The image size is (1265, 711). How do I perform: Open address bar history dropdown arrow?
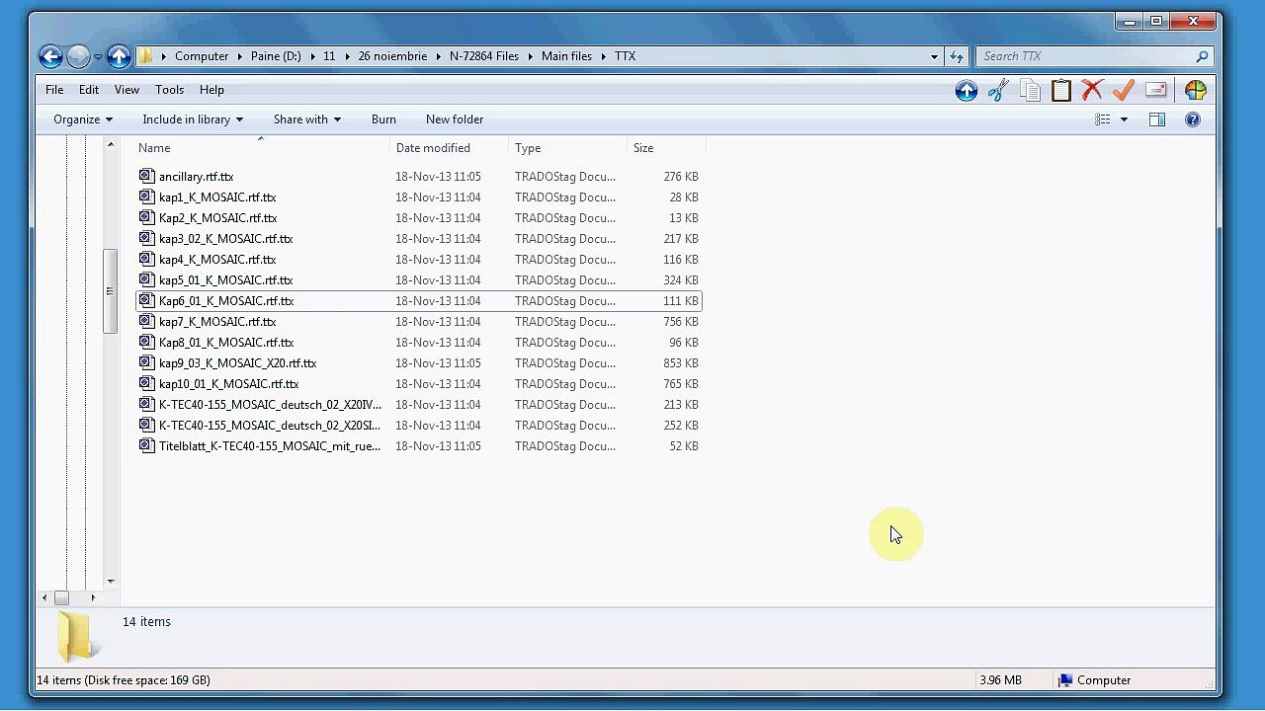pos(934,56)
